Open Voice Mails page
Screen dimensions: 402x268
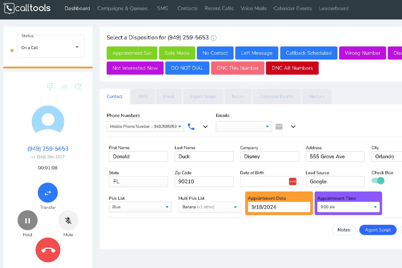[253, 8]
